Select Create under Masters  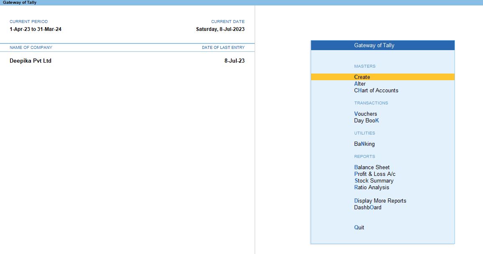click(362, 77)
